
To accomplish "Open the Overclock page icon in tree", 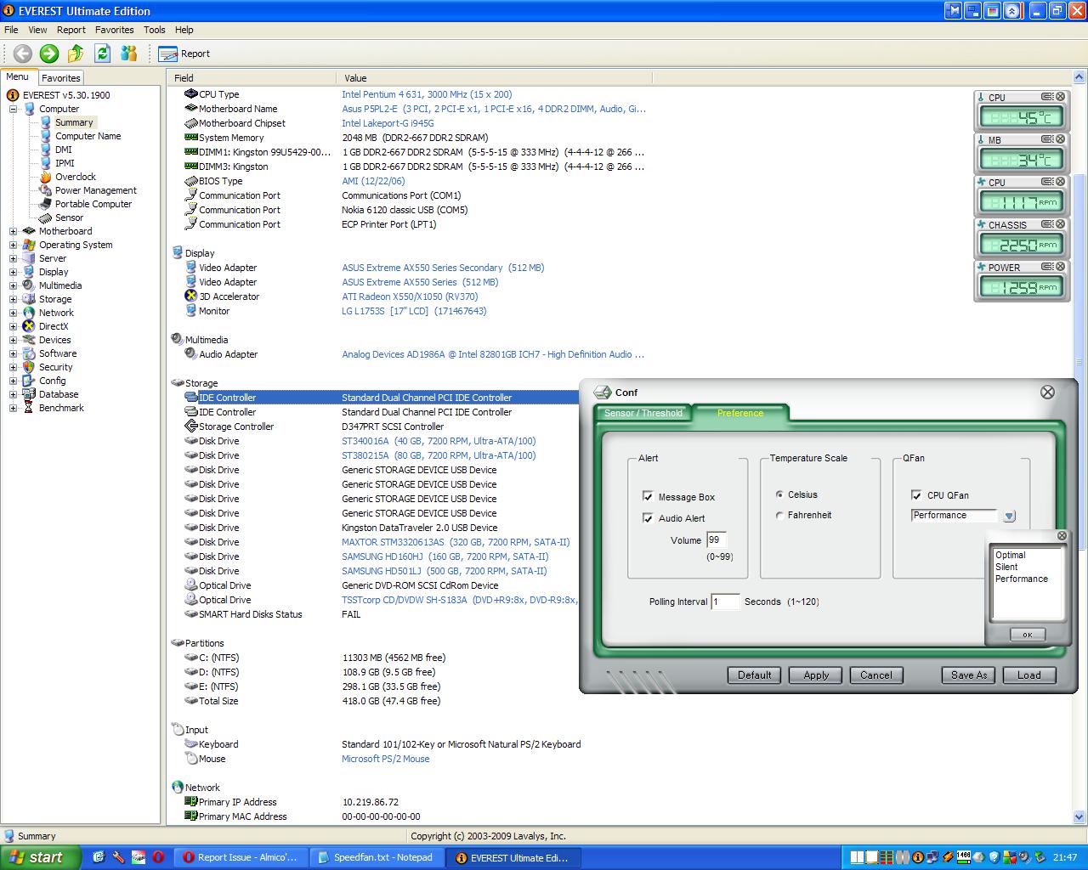I will pos(46,177).
